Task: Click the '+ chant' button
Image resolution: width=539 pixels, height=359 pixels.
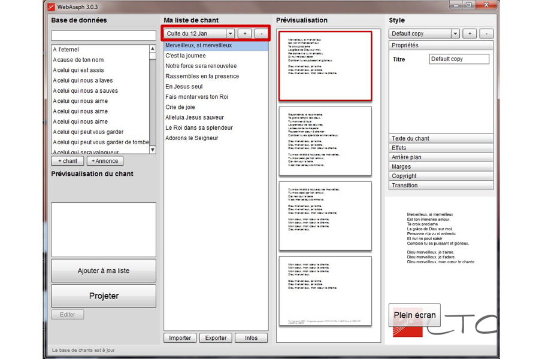Action: [x=68, y=161]
